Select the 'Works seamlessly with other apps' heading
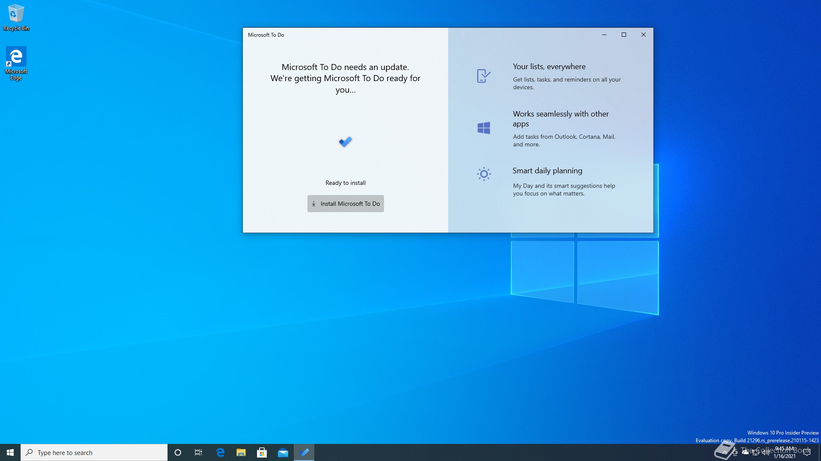821x461 pixels. point(561,119)
